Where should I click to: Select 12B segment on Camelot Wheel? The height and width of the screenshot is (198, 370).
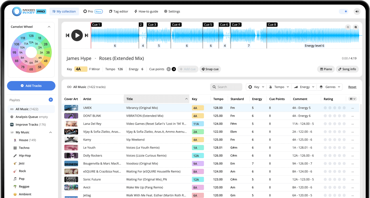pyautogui.click(x=31, y=36)
